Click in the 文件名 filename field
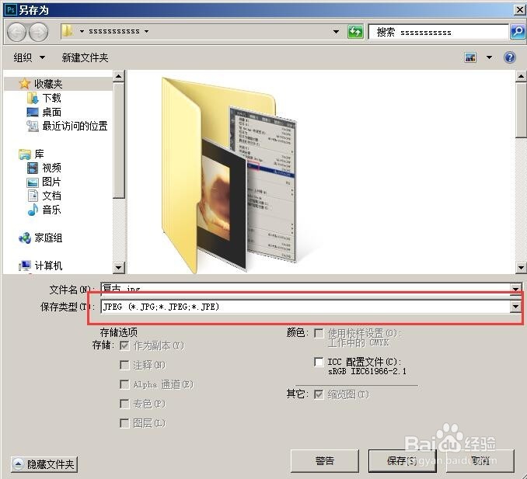Screen dimensions: 527x479 pos(305,288)
